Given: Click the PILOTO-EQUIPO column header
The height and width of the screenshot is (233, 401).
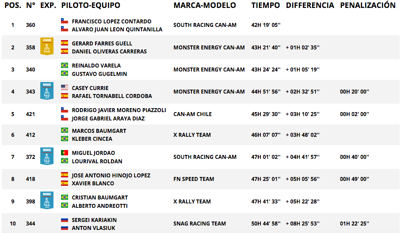Looking at the screenshot, I should pos(91,5).
